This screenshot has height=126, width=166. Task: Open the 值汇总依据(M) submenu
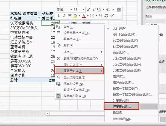tap(80, 64)
